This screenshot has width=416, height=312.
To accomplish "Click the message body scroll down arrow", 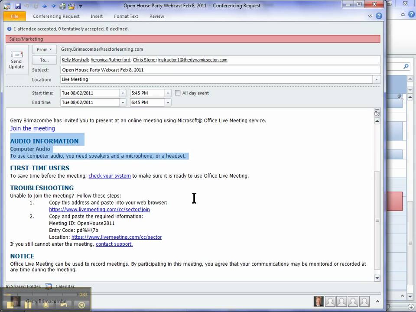I will (377, 278).
